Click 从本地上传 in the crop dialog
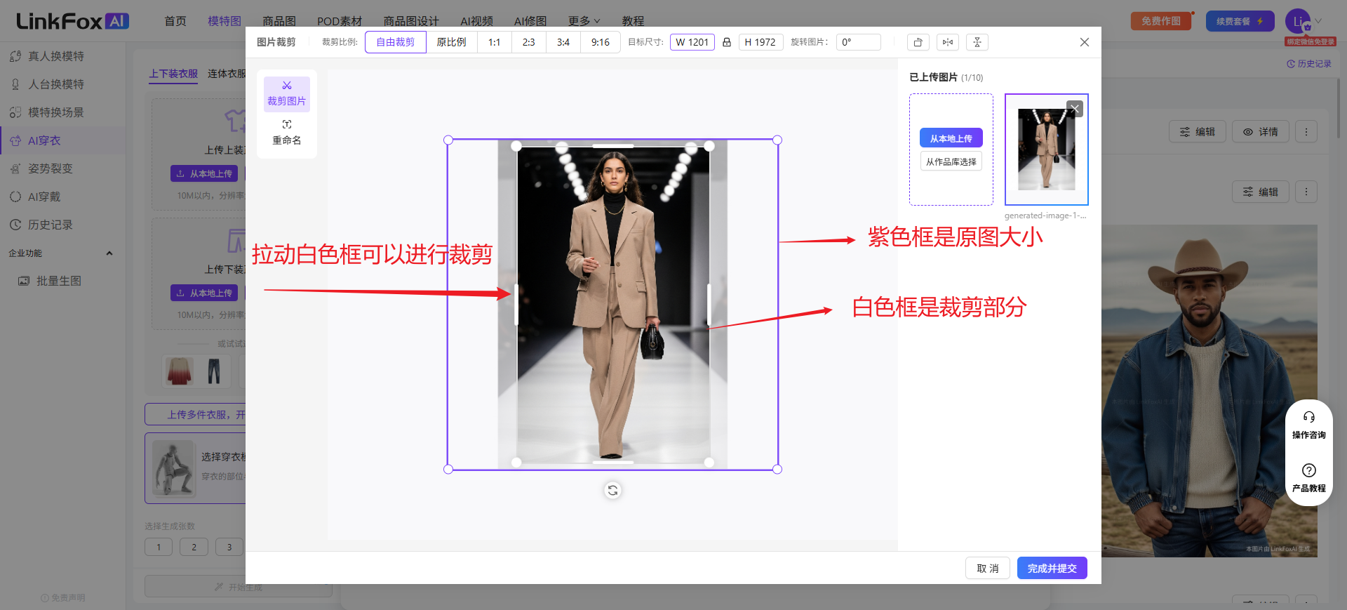This screenshot has height=610, width=1347. 951,138
